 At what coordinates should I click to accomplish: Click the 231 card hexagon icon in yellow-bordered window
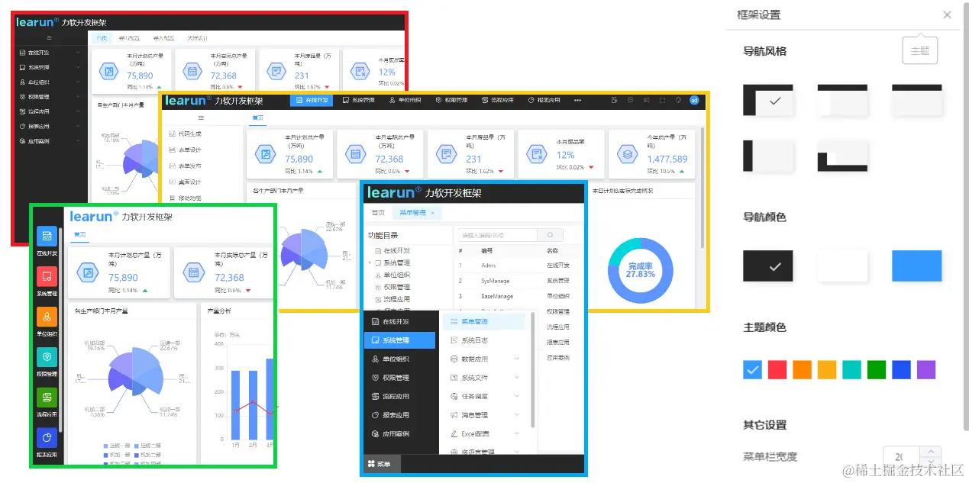coord(446,155)
